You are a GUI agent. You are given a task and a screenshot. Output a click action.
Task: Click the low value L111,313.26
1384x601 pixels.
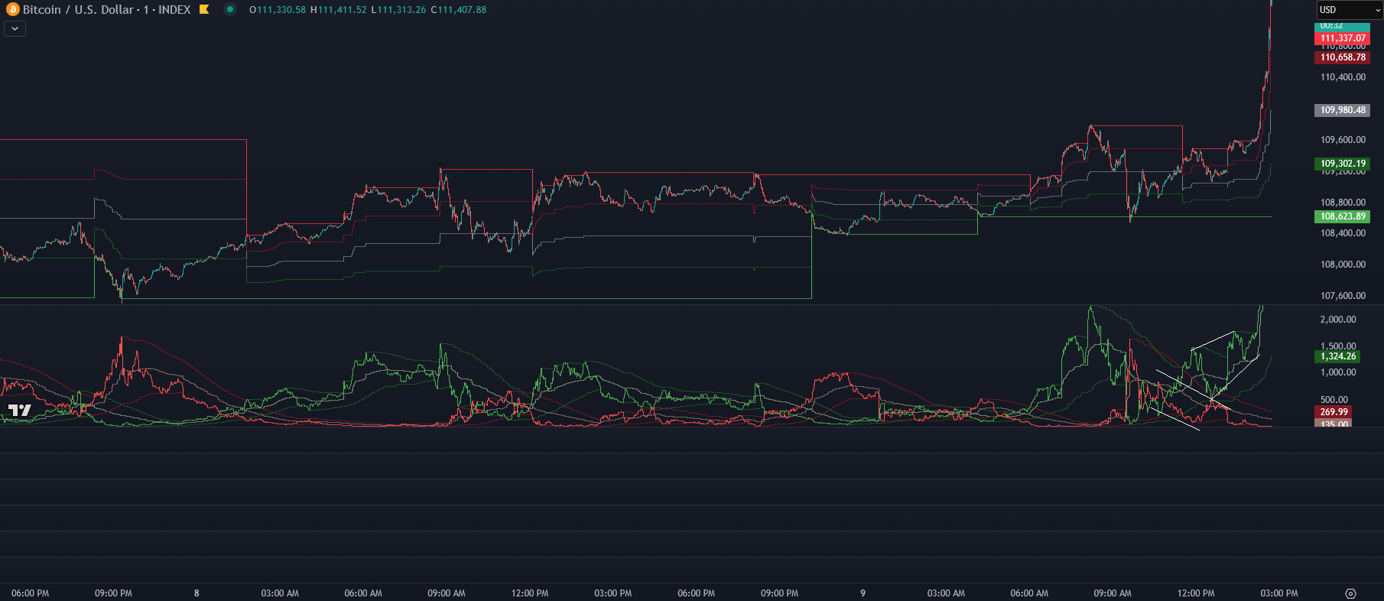coord(398,10)
